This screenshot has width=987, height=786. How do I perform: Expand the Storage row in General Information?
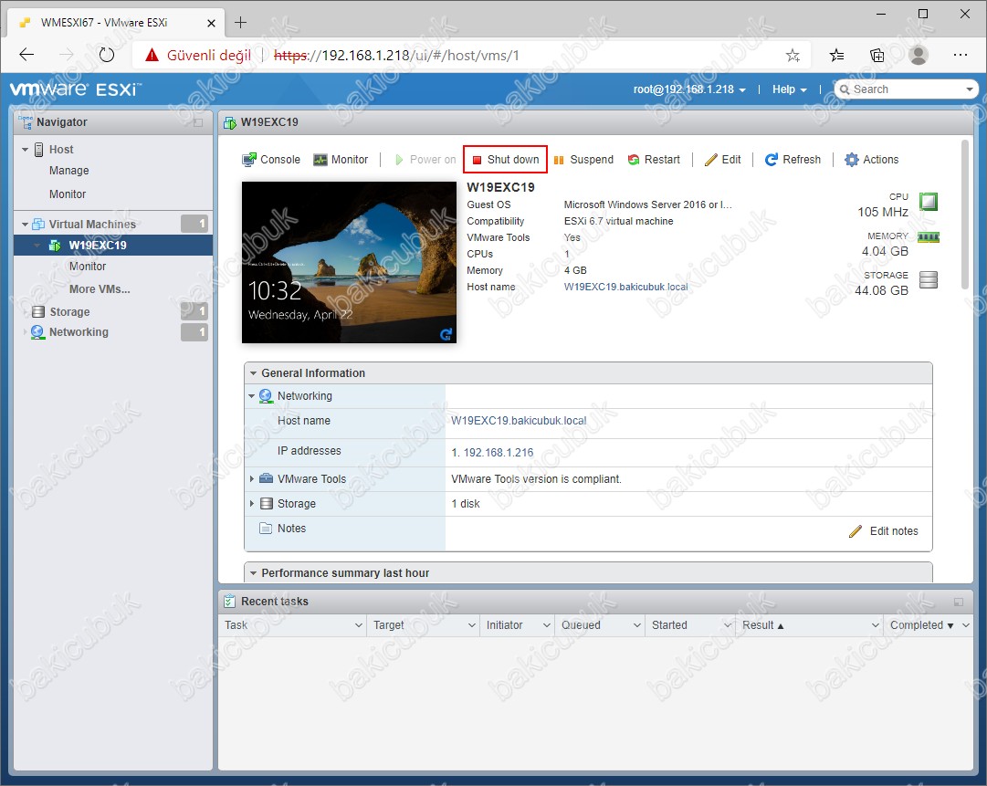[252, 504]
